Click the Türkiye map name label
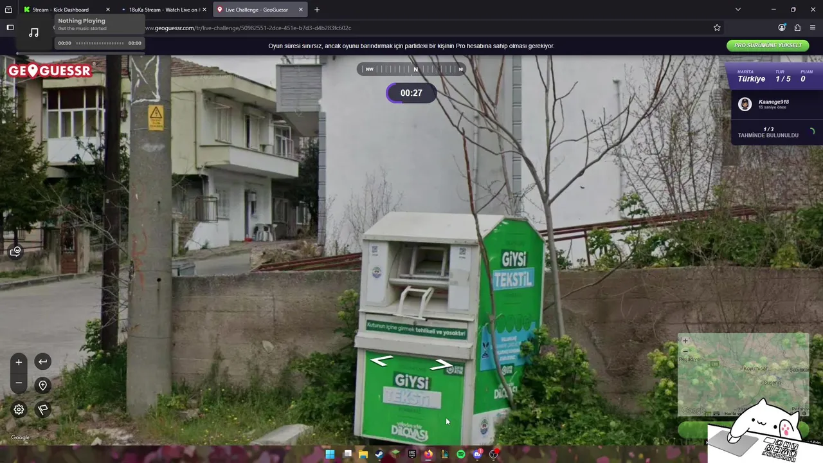 [x=751, y=79]
